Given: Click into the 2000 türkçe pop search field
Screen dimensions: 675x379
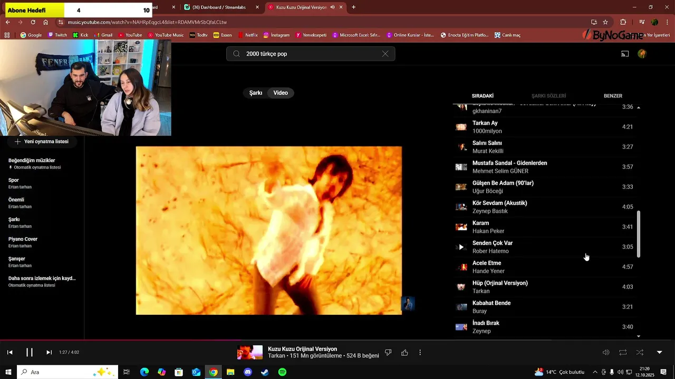Looking at the screenshot, I should coord(311,54).
